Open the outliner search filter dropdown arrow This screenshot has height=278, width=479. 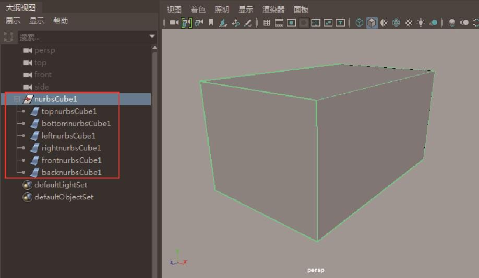pyautogui.click(x=152, y=36)
